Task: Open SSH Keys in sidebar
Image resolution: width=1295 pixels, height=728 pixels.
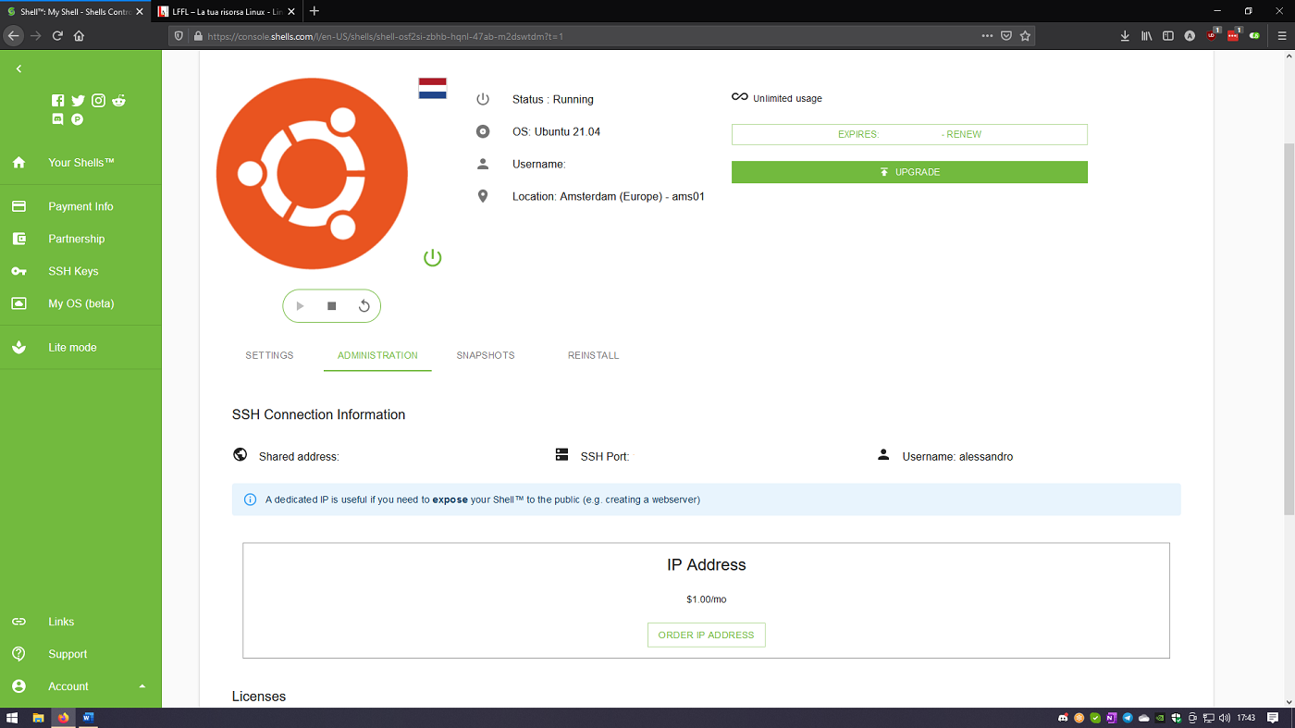Action: pyautogui.click(x=80, y=271)
